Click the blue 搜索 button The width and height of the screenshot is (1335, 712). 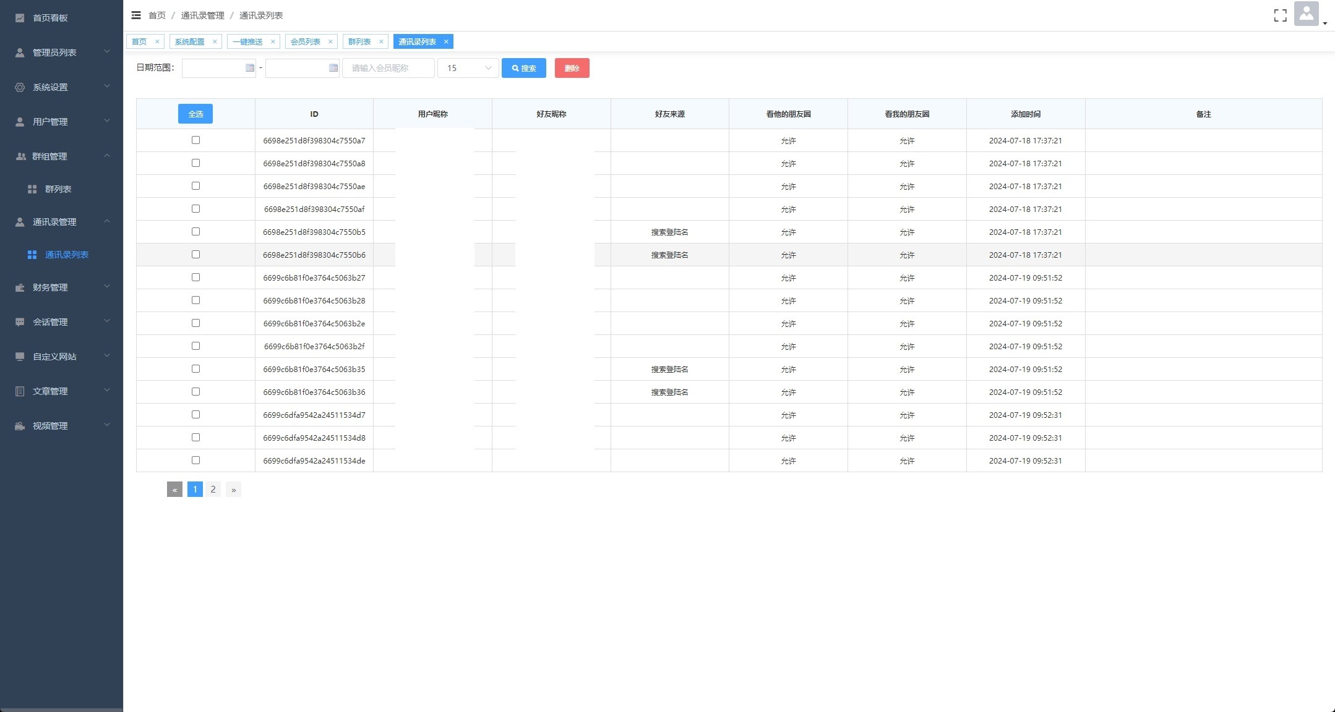(524, 68)
